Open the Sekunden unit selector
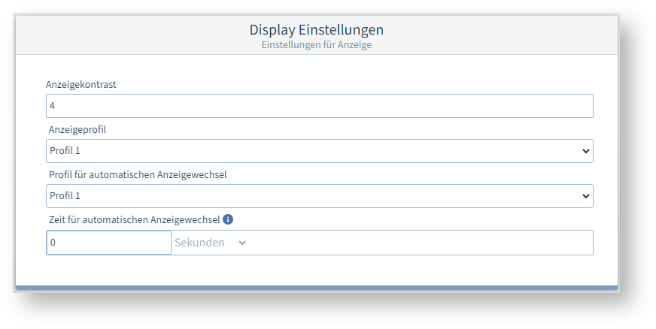Image resolution: width=656 pixels, height=329 pixels. tap(202, 243)
